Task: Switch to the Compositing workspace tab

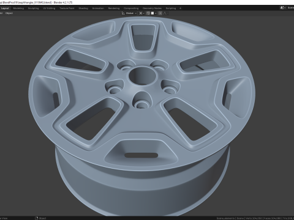Action: 131,9
